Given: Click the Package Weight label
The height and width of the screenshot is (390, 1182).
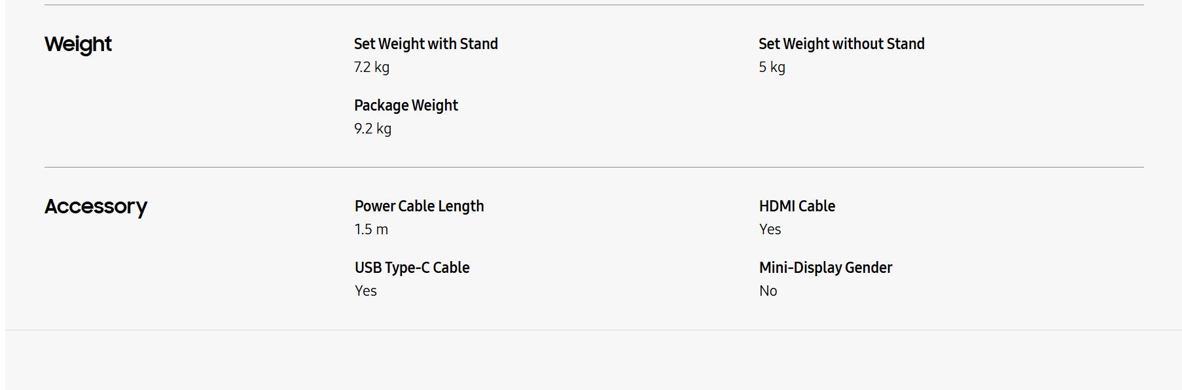Looking at the screenshot, I should pyautogui.click(x=406, y=105).
